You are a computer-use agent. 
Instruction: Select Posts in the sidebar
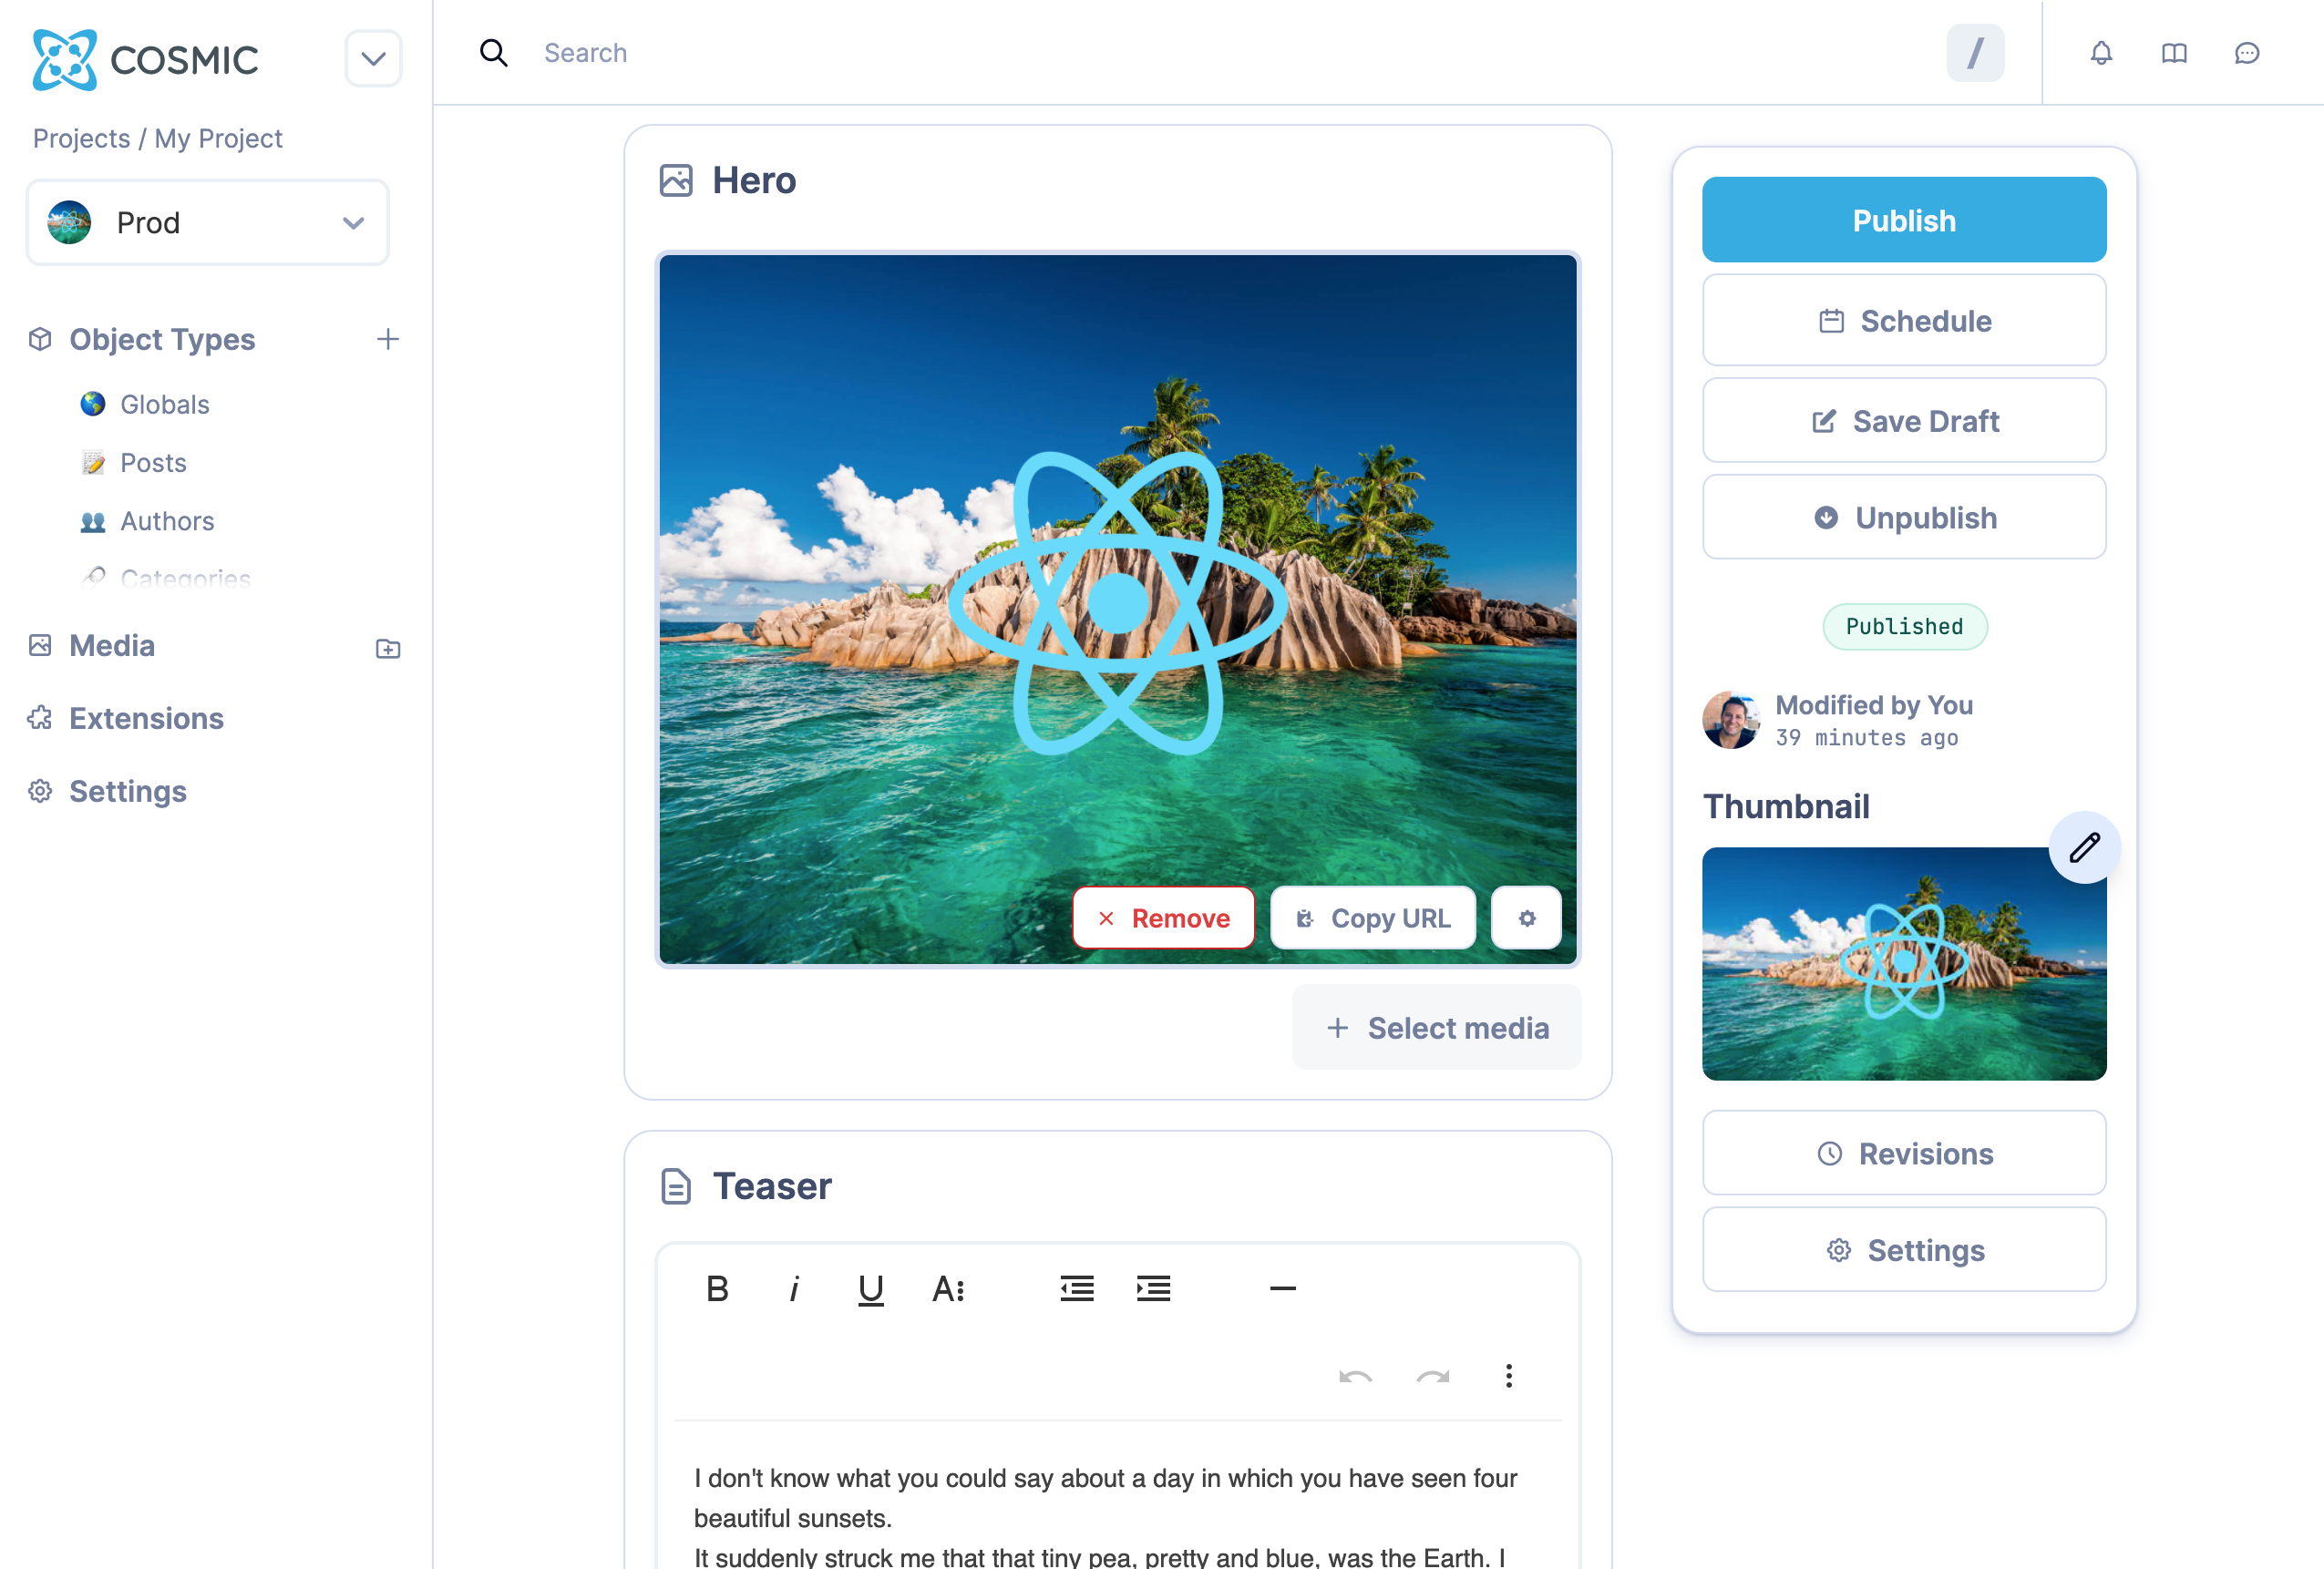click(x=152, y=462)
